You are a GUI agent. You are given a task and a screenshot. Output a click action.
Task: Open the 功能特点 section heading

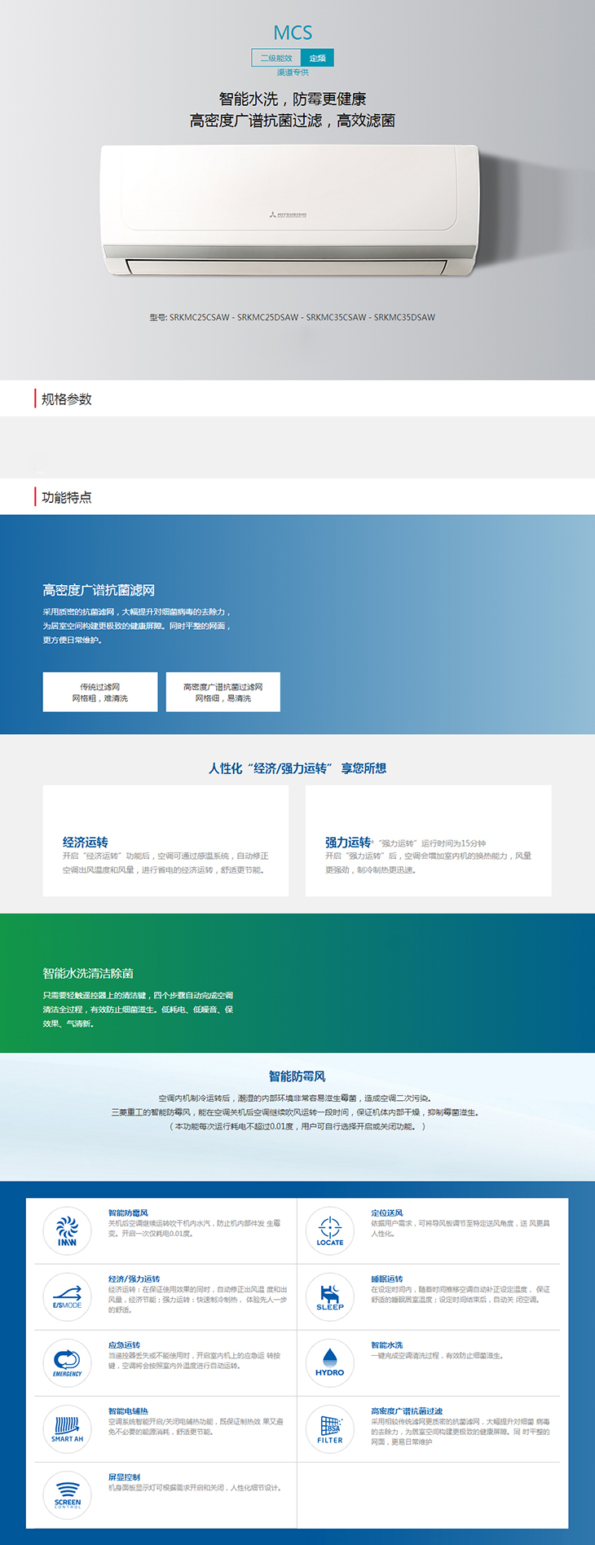[67, 497]
